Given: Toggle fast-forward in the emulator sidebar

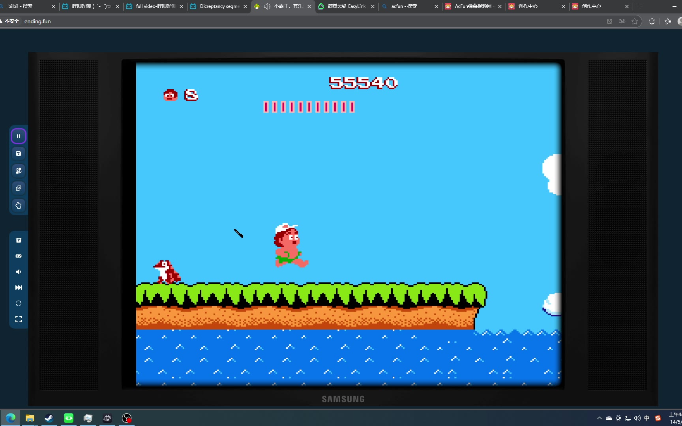Looking at the screenshot, I should click(19, 288).
